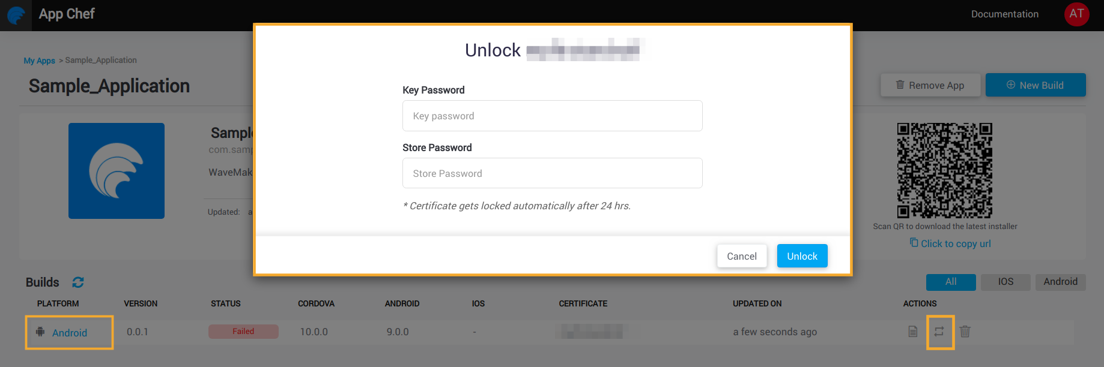Filter builds with the Android tab
Image resolution: width=1104 pixels, height=367 pixels.
(x=1060, y=281)
